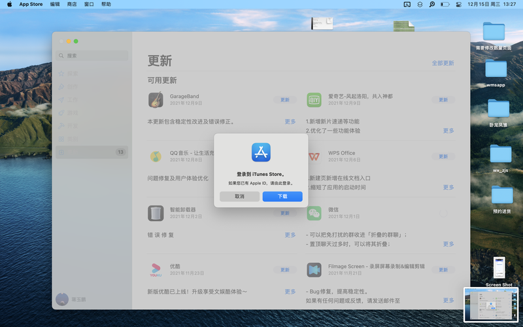Click the 智能卸载器 trash can icon
The height and width of the screenshot is (327, 523).
[x=156, y=213]
